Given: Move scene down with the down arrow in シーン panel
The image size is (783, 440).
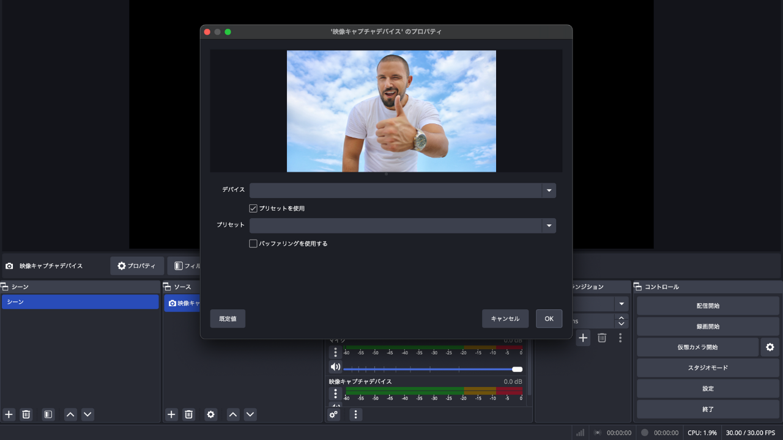Looking at the screenshot, I should click(x=87, y=414).
